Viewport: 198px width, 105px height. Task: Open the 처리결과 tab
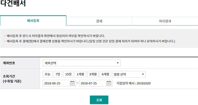point(165,21)
